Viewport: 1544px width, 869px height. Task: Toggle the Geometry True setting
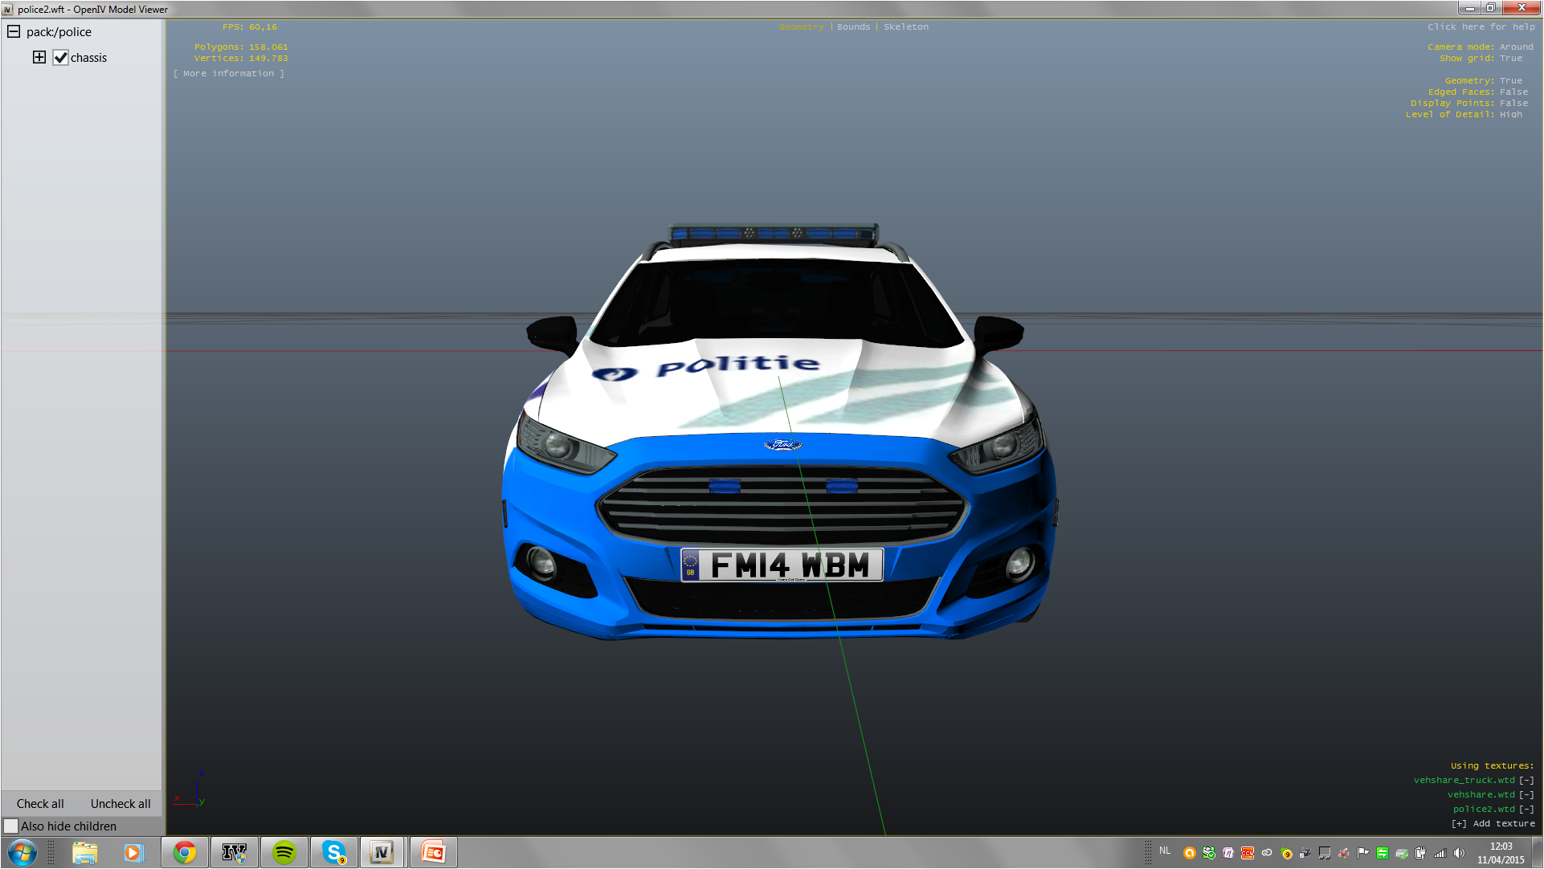pos(1483,81)
